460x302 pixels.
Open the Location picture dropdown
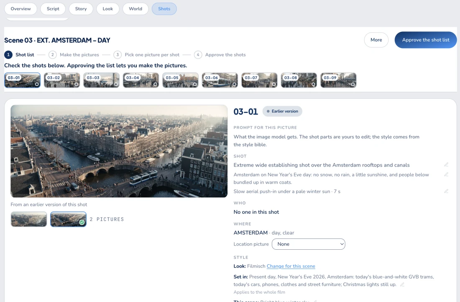point(308,244)
